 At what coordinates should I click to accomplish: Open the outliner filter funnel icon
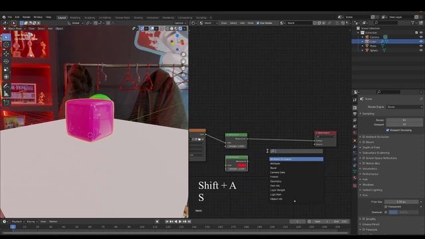point(413,23)
